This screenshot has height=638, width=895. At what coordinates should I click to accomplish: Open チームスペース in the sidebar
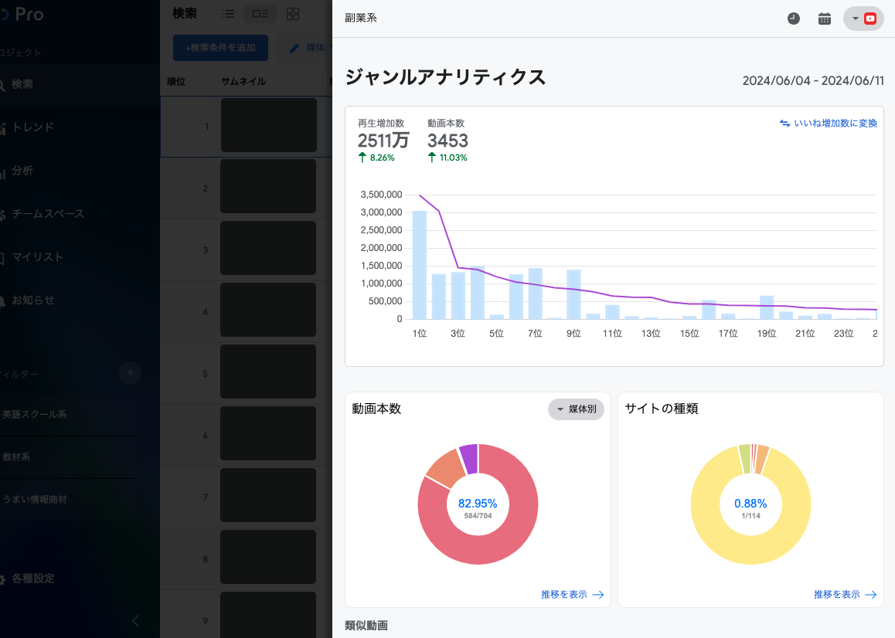47,214
